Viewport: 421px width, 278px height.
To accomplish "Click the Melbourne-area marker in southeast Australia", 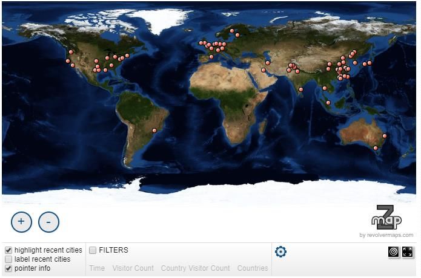I will tap(376, 148).
